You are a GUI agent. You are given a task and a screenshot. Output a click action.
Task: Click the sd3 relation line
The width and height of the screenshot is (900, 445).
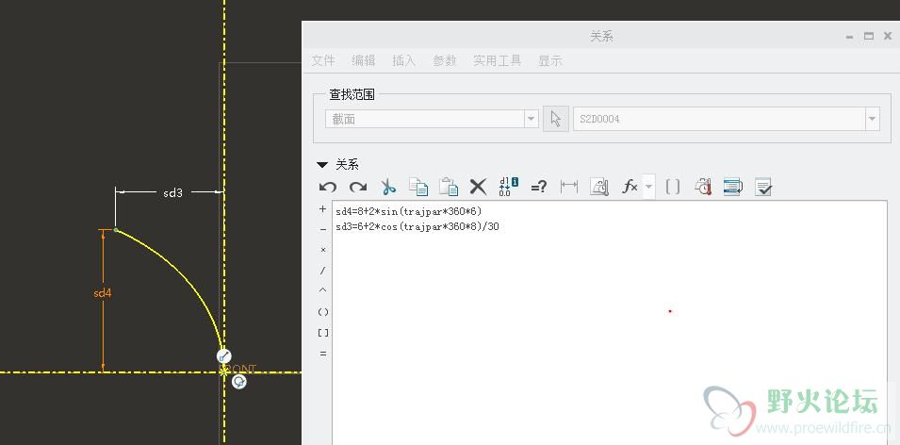click(417, 227)
